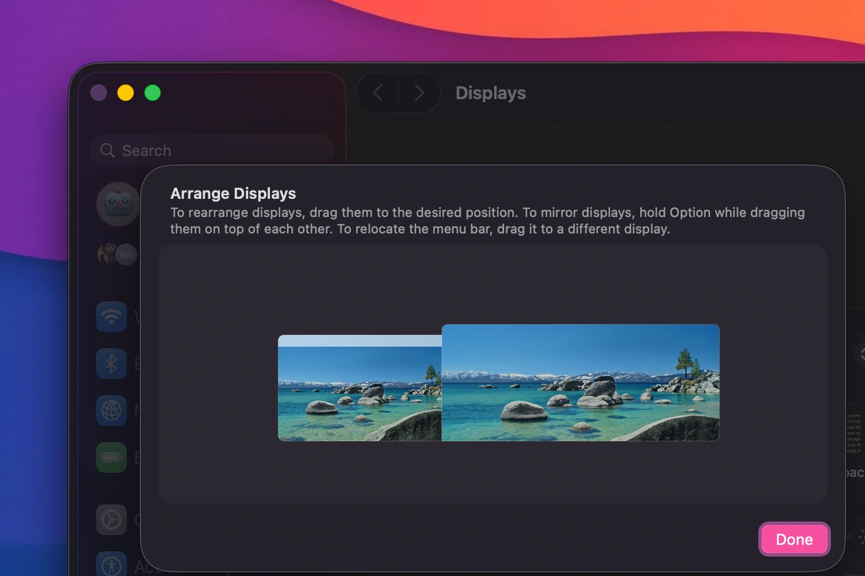Open the robot user account avatar
865x576 pixels.
tap(119, 204)
